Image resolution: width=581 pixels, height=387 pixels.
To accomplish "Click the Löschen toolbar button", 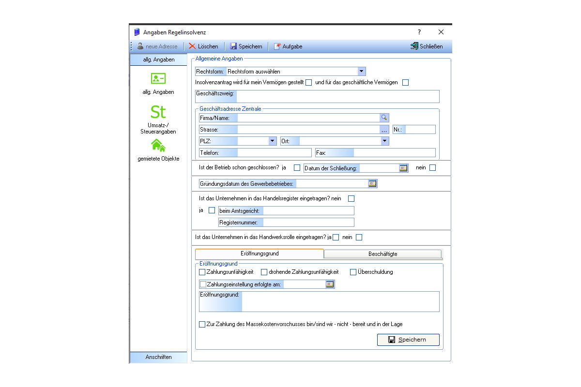I will pos(203,46).
